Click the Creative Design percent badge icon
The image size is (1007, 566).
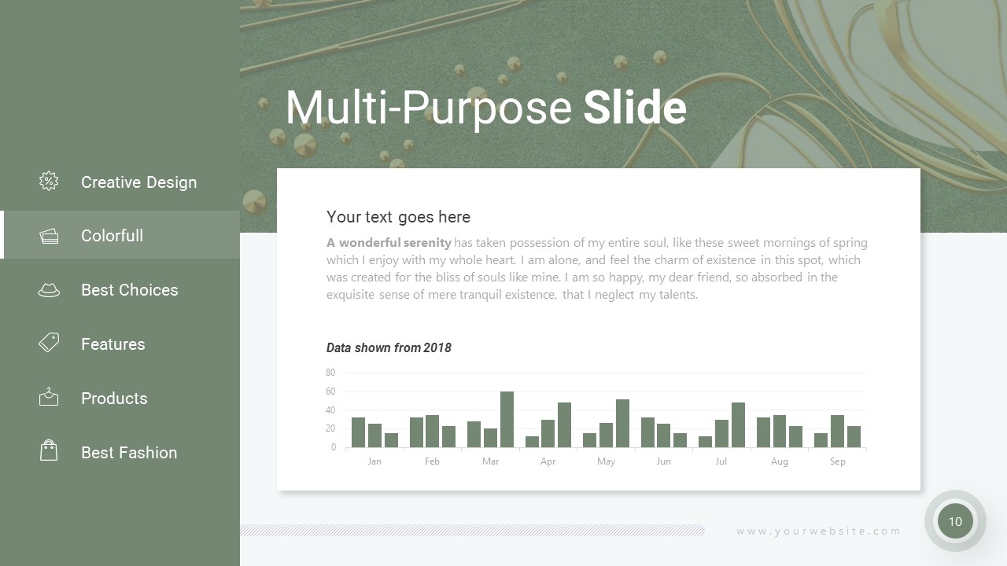coord(49,182)
